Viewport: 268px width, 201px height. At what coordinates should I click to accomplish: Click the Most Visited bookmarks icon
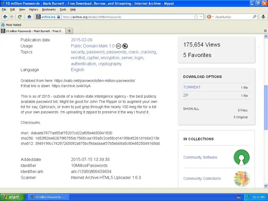[x=3, y=25]
